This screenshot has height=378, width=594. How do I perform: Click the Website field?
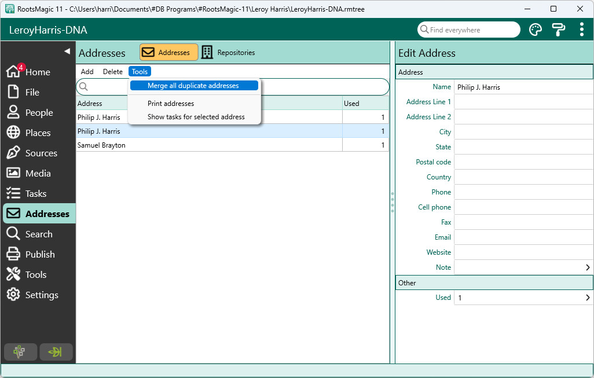click(x=523, y=252)
